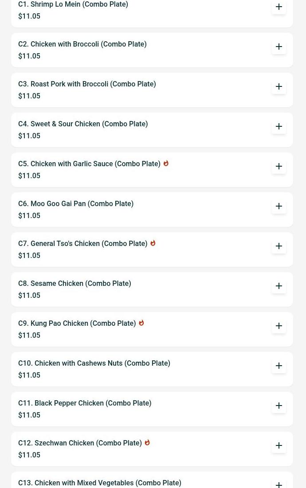The height and width of the screenshot is (488, 306).
Task: Select the C4 Sweet & Sour Chicken title
Action: point(83,124)
